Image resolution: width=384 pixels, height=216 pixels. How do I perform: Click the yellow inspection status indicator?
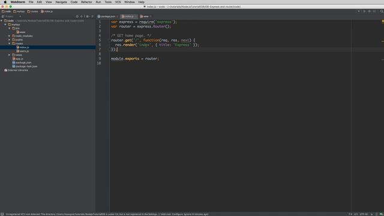[383, 22]
